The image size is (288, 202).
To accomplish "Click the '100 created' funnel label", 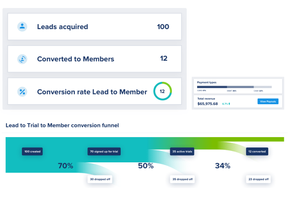I will [x=33, y=151].
